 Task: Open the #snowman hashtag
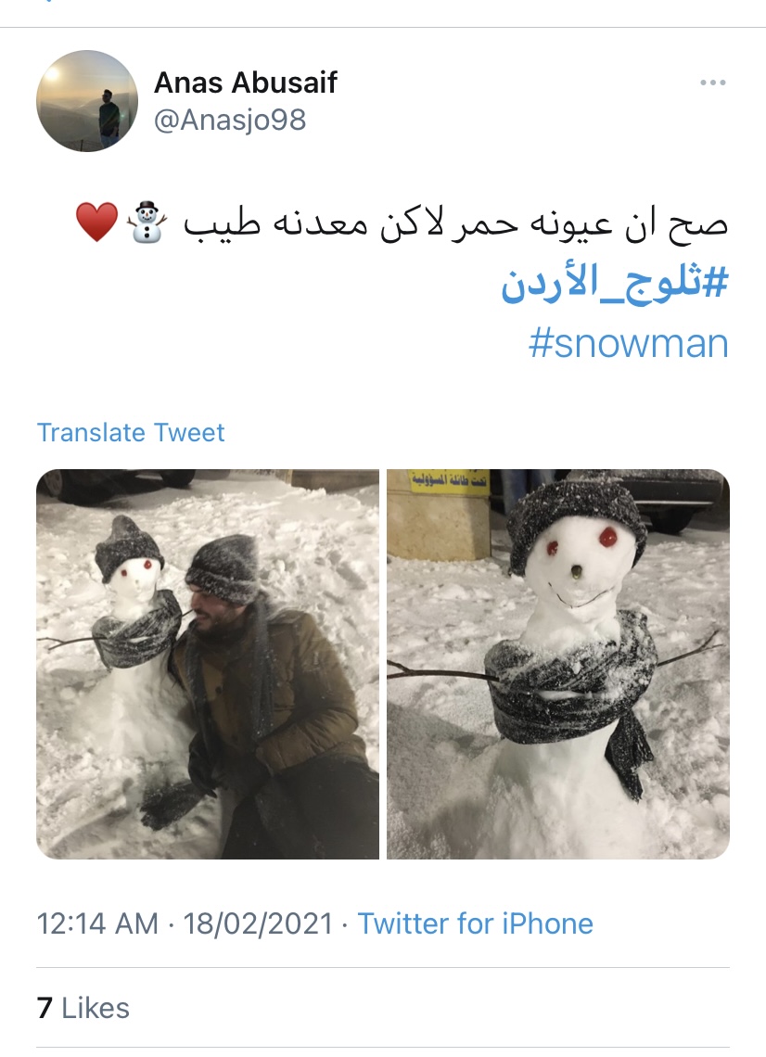point(629,343)
